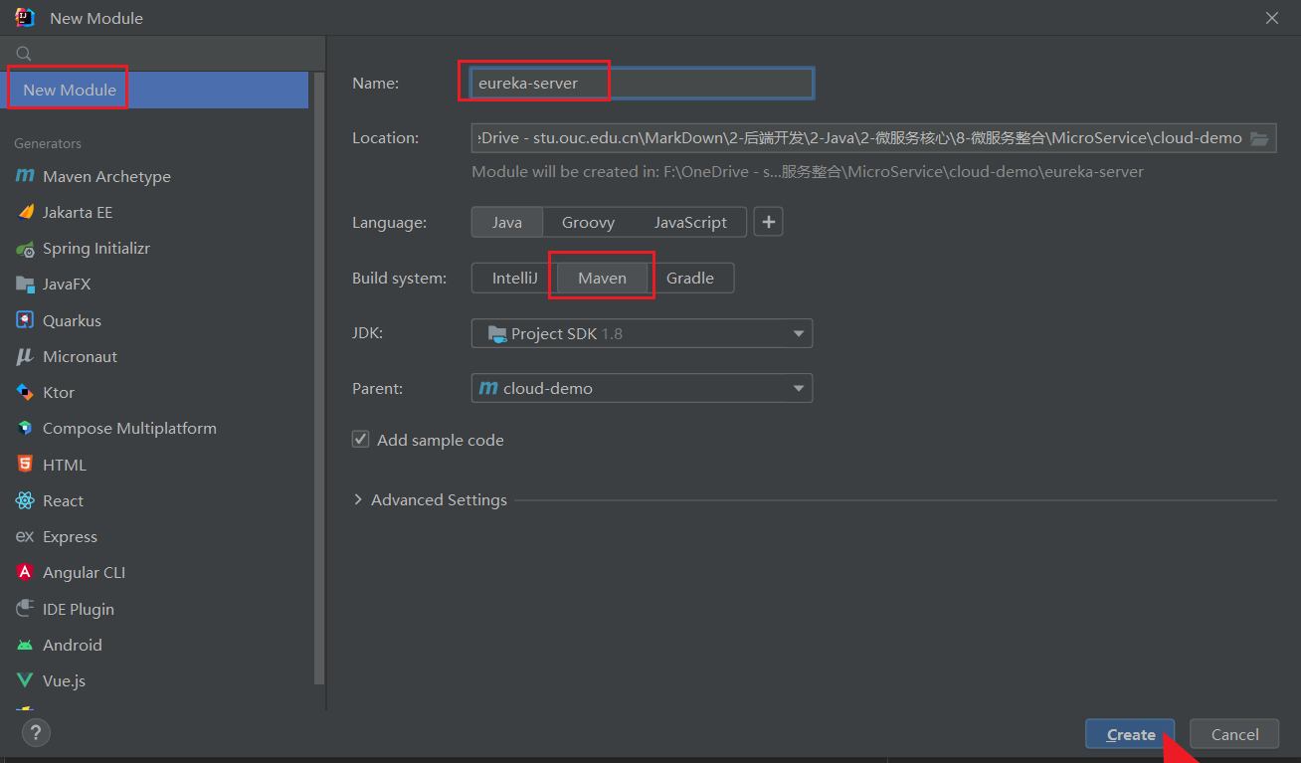Click the Quarkus icon
Image resolution: width=1301 pixels, height=763 pixels.
tap(25, 320)
